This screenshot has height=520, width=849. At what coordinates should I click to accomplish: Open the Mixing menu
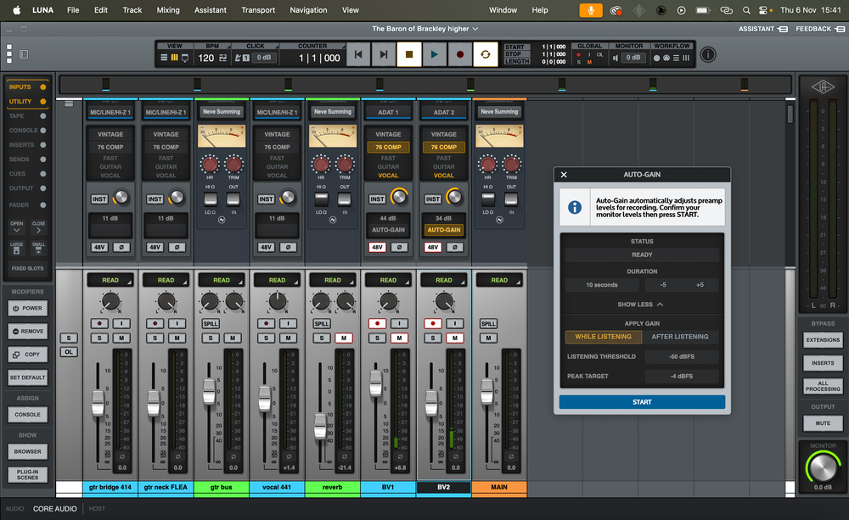pyautogui.click(x=168, y=9)
